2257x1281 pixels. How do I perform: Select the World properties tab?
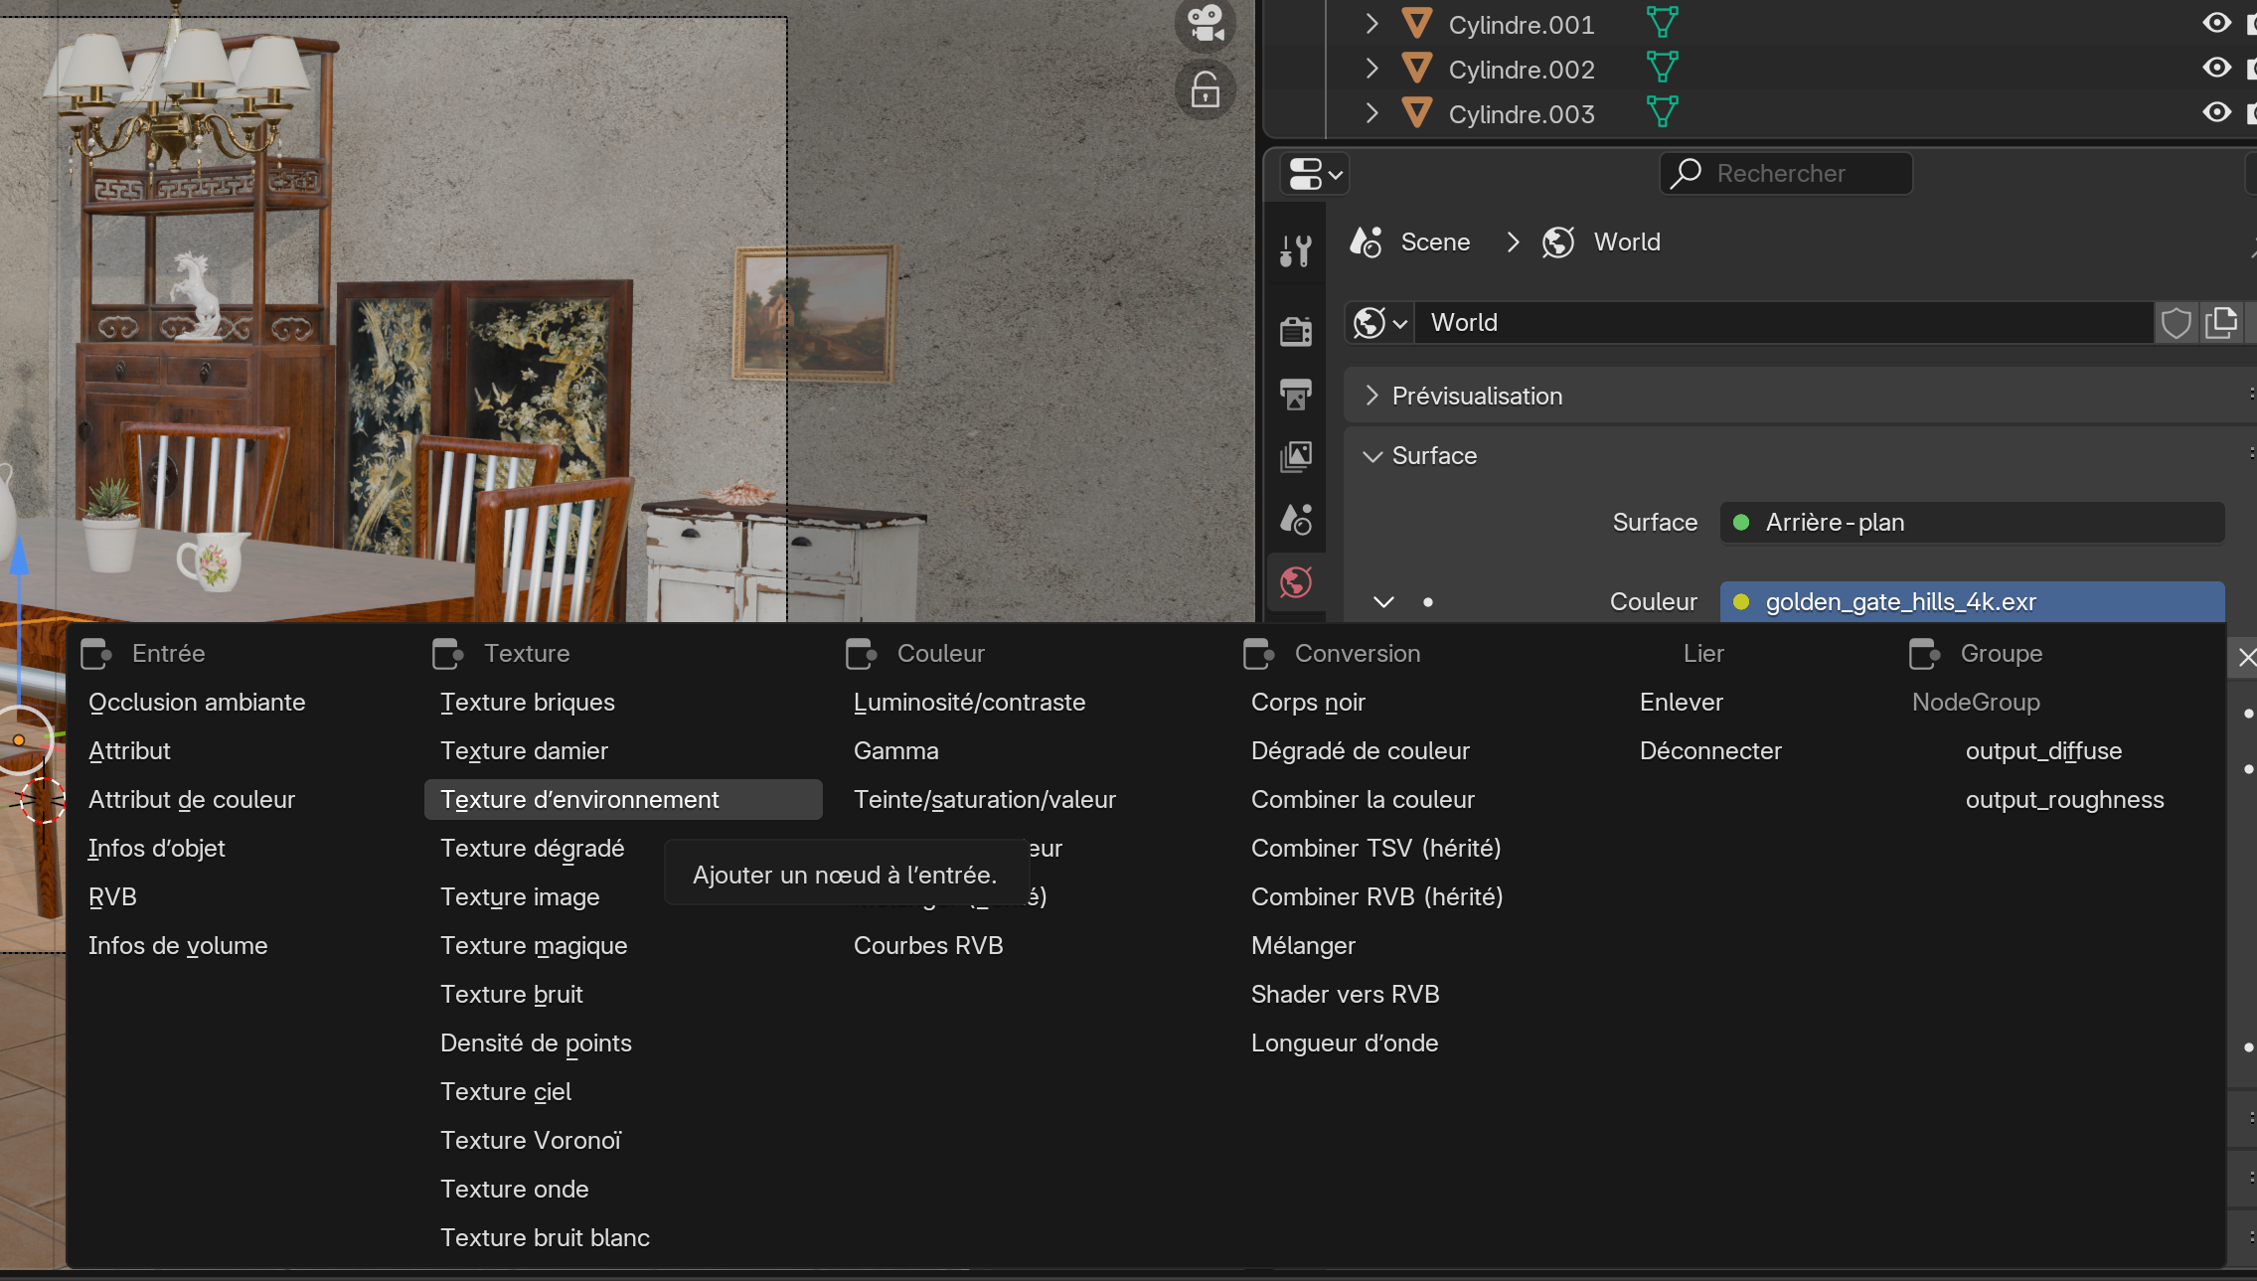pos(1296,582)
